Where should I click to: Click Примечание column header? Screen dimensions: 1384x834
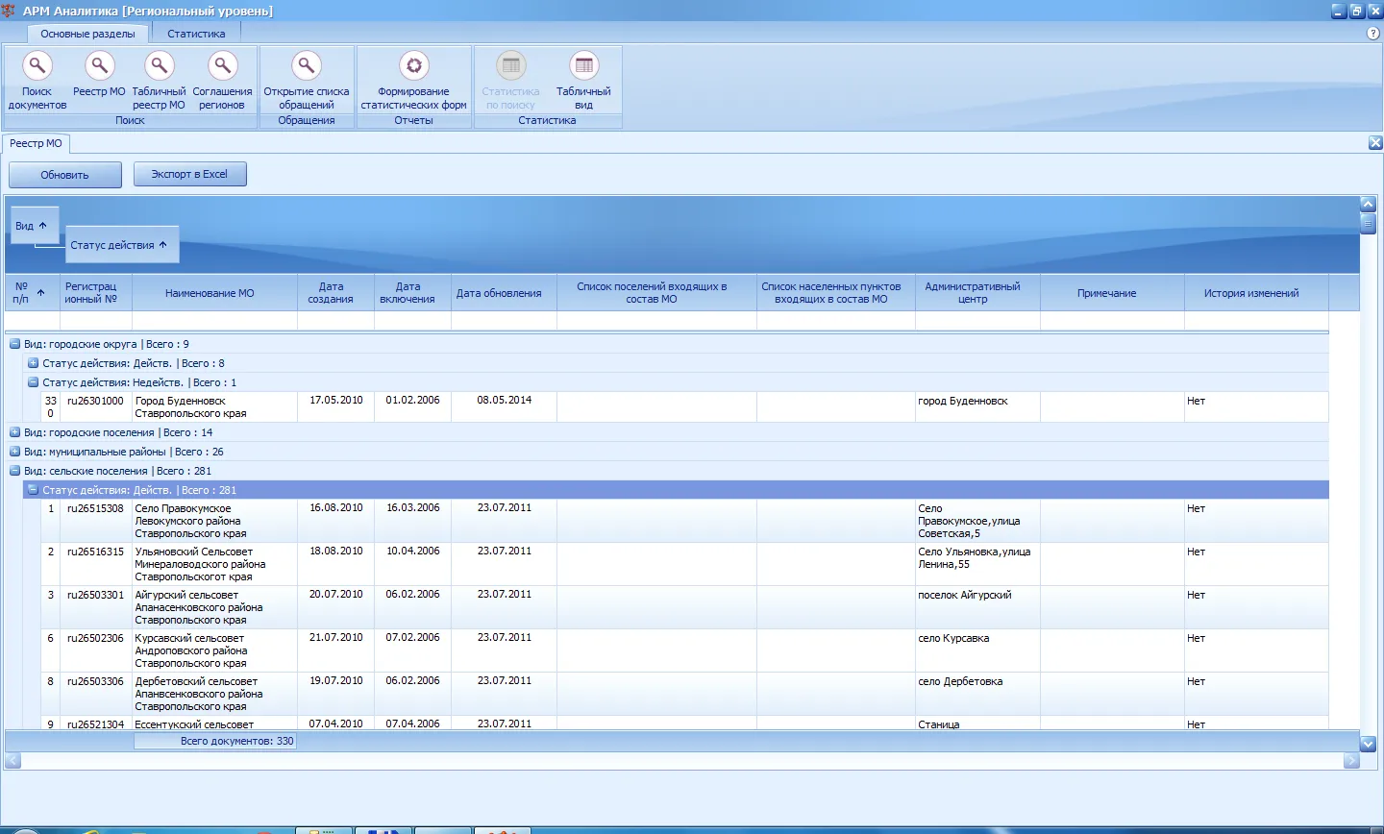pos(1112,293)
